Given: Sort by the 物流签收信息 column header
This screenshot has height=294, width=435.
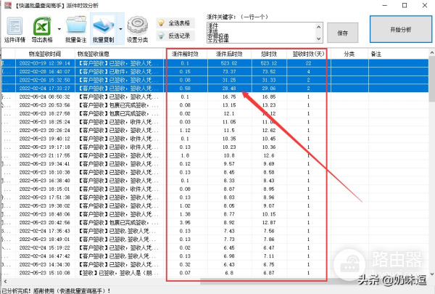Looking at the screenshot, I should [120, 54].
